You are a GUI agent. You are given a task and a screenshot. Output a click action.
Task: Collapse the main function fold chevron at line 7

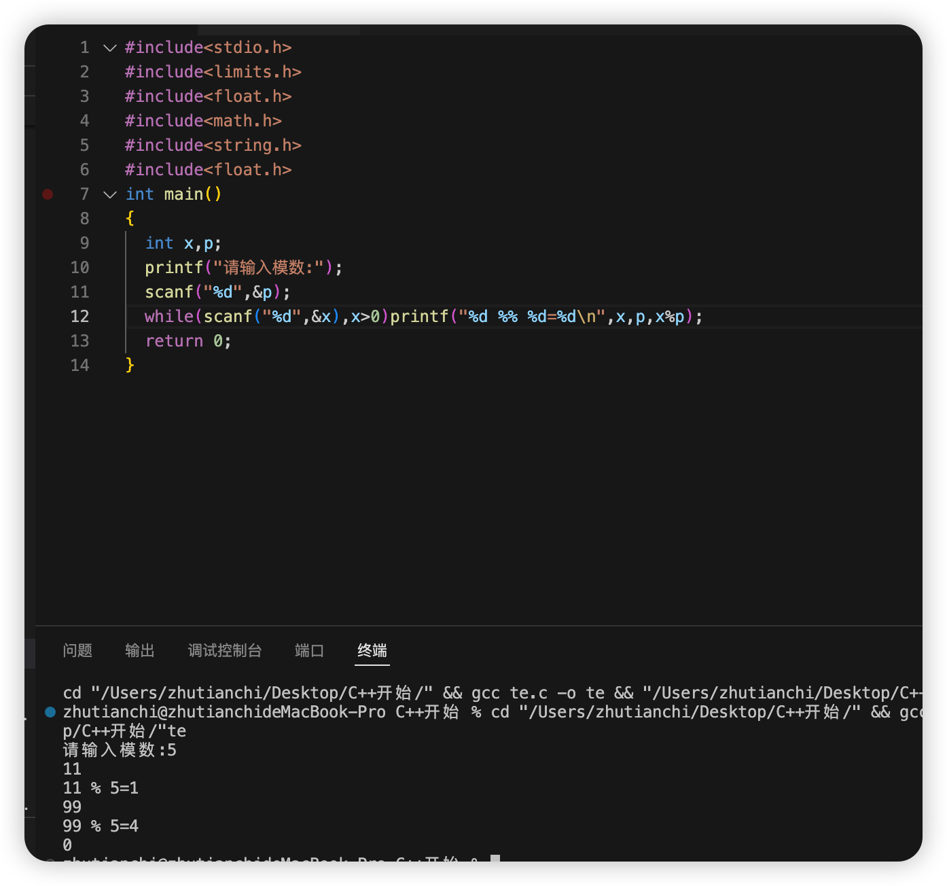[110, 194]
